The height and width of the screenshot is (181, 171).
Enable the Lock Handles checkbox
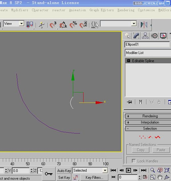[x=134, y=161]
